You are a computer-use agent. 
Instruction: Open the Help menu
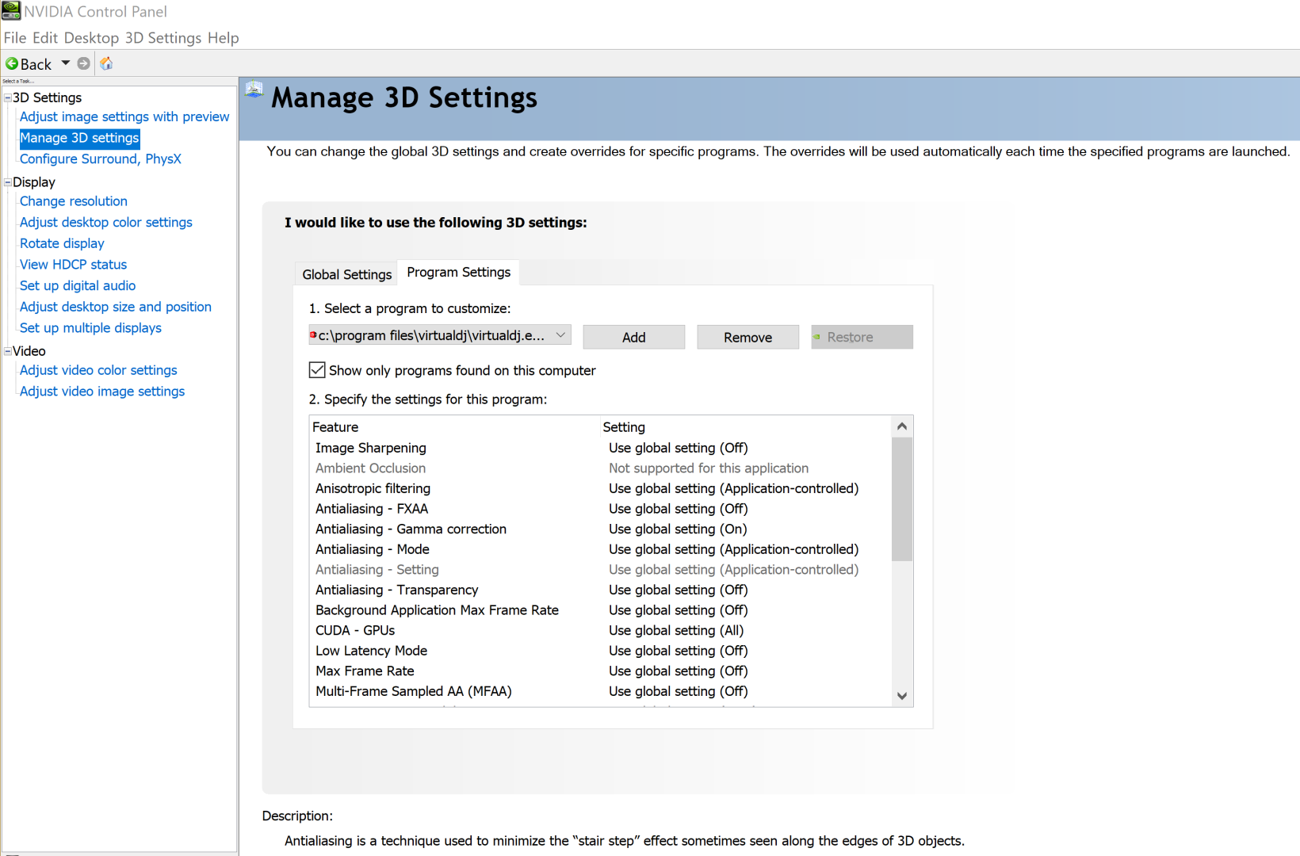pyautogui.click(x=224, y=38)
